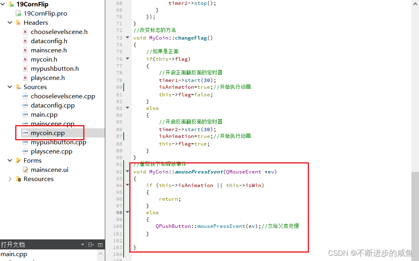
Task: Open dataconfig.cpp source
Action: (x=53, y=106)
